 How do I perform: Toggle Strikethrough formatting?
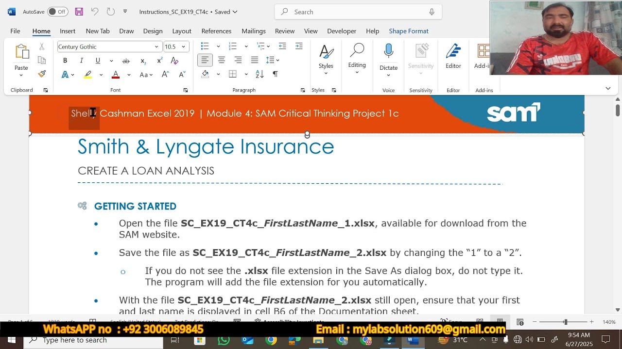coord(126,61)
